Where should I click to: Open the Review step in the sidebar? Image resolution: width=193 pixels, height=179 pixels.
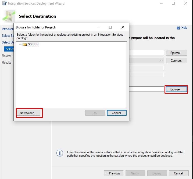7,56
